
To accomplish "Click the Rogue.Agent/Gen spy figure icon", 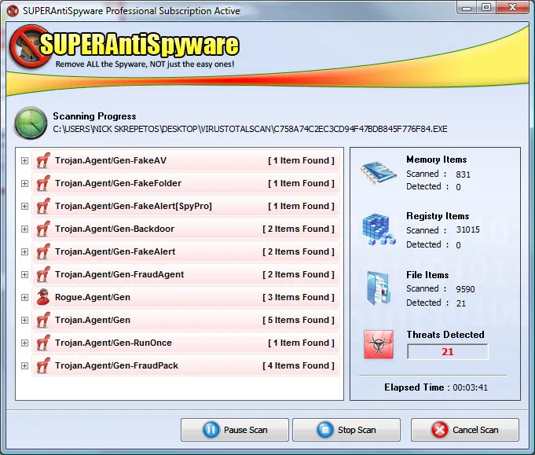I will [x=43, y=297].
